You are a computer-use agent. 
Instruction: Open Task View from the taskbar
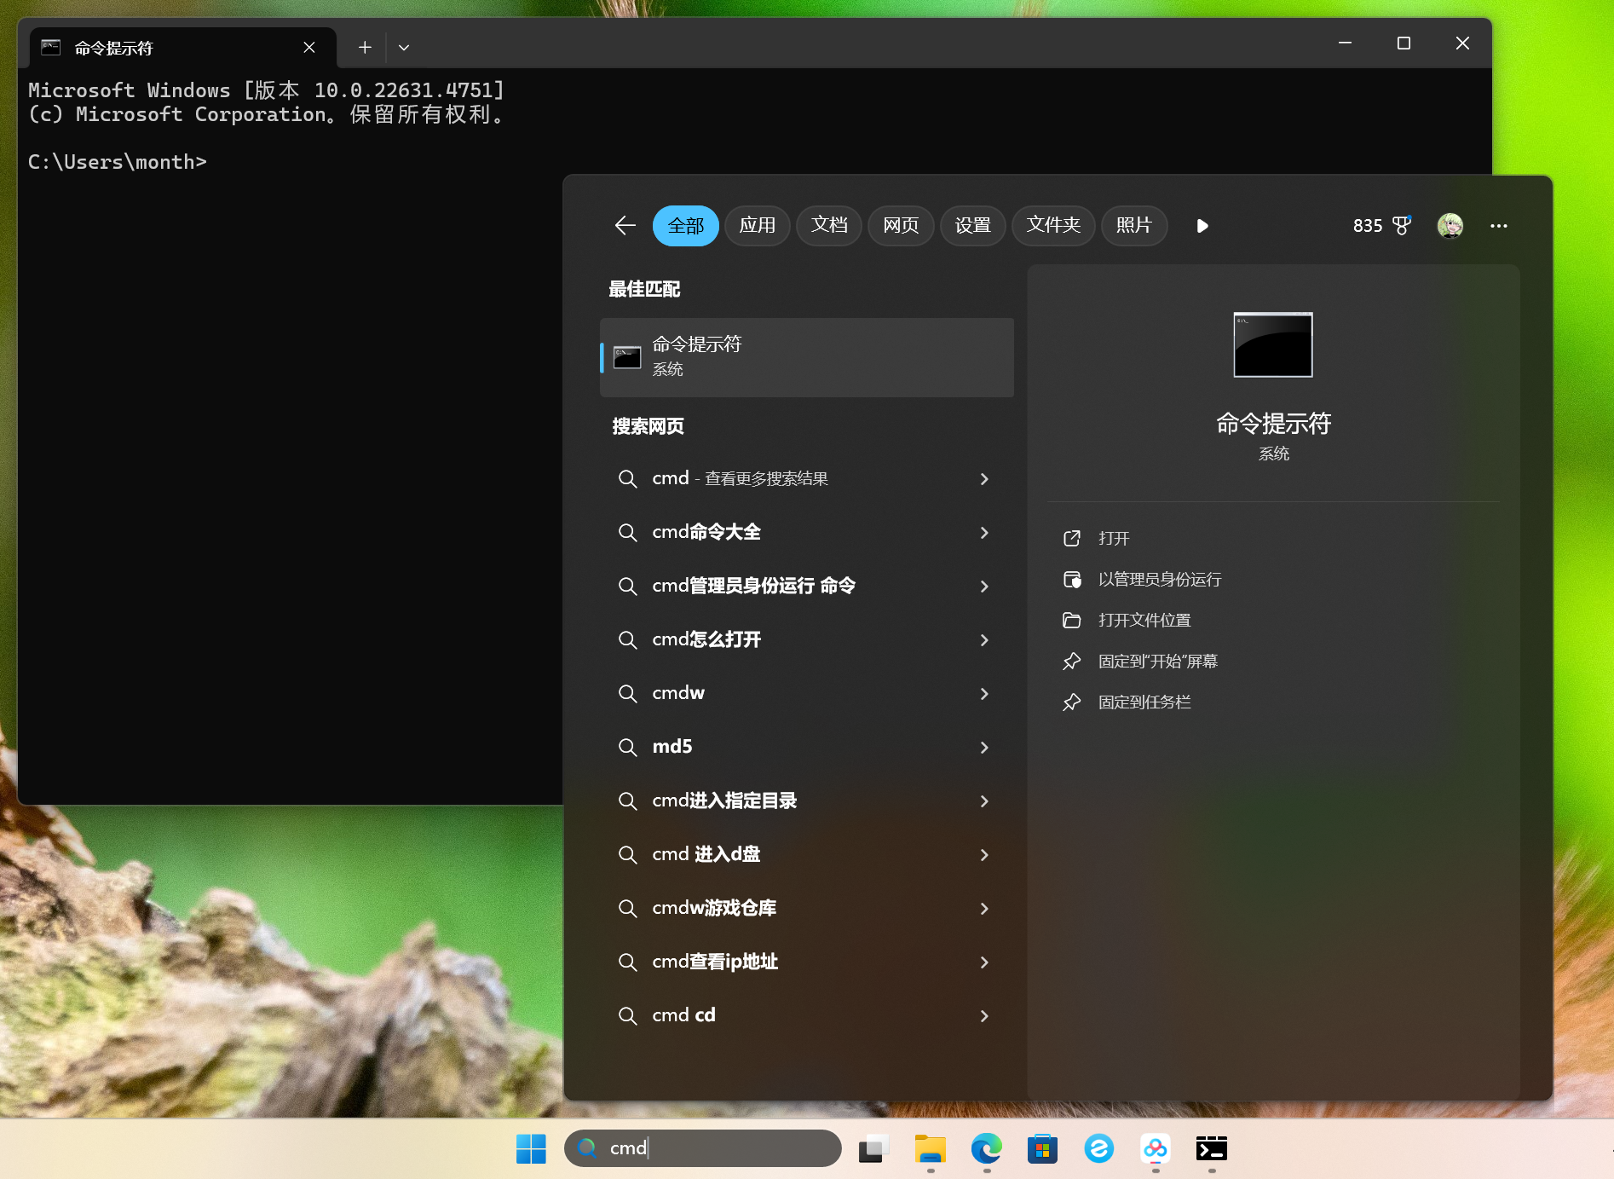click(873, 1148)
